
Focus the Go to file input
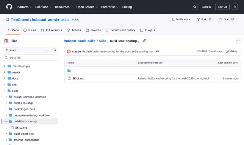pos(30,58)
